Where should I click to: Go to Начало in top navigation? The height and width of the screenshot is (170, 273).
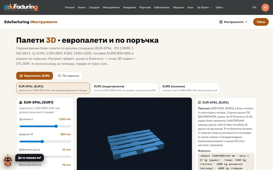[x=70, y=7]
